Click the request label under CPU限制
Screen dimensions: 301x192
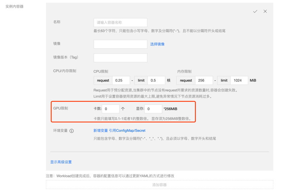tap(103, 81)
